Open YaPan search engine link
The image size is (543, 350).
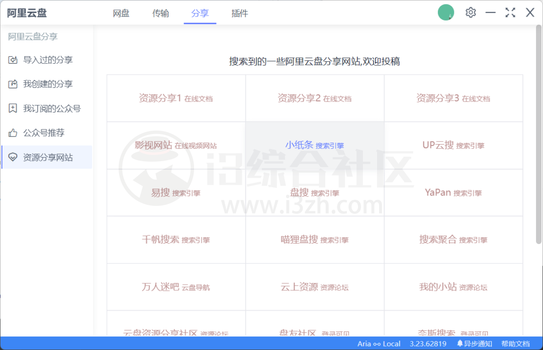pos(453,193)
